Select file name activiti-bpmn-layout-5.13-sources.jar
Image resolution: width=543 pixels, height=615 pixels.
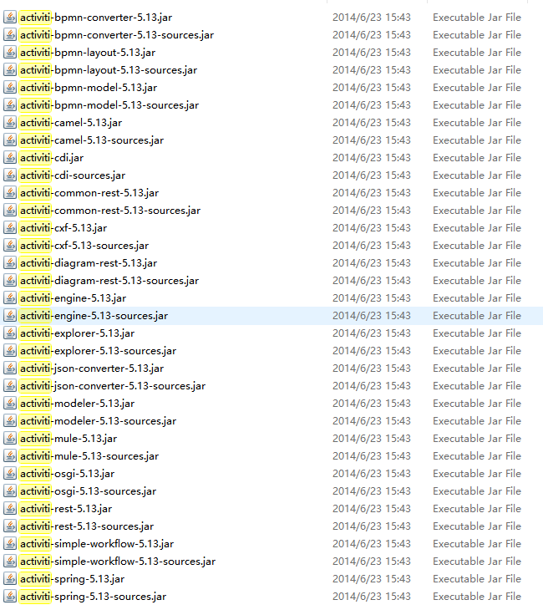coord(109,70)
